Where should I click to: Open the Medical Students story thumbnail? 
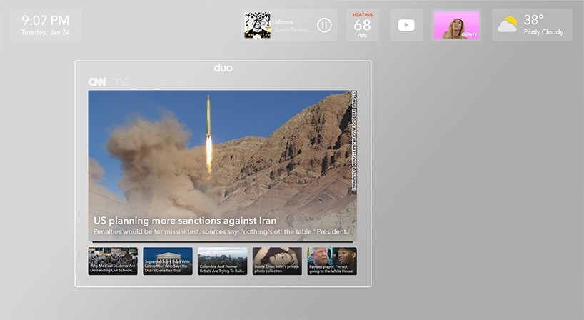(x=113, y=261)
